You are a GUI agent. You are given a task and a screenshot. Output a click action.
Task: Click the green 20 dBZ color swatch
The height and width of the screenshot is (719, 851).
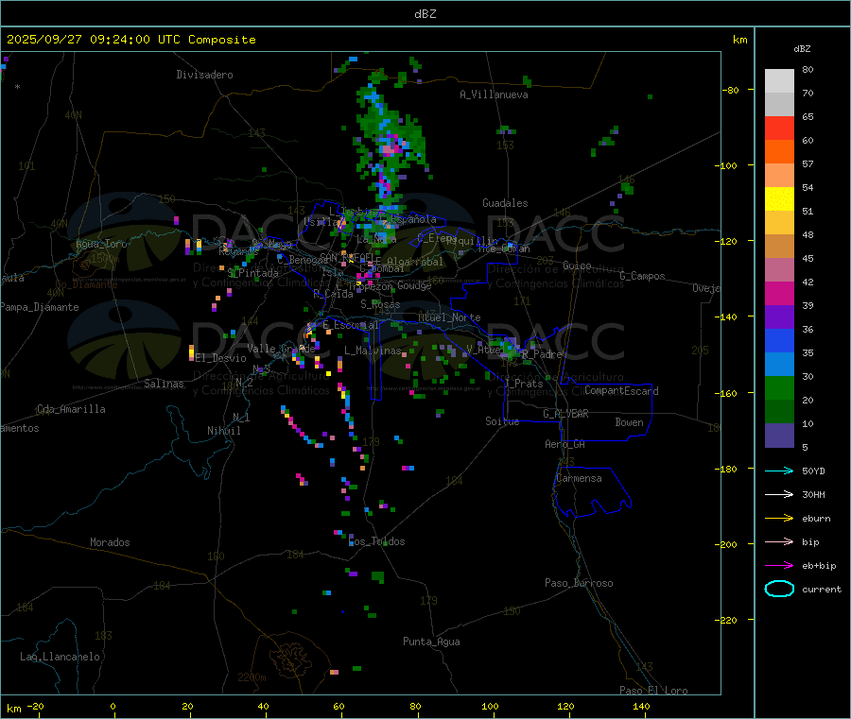coord(779,387)
